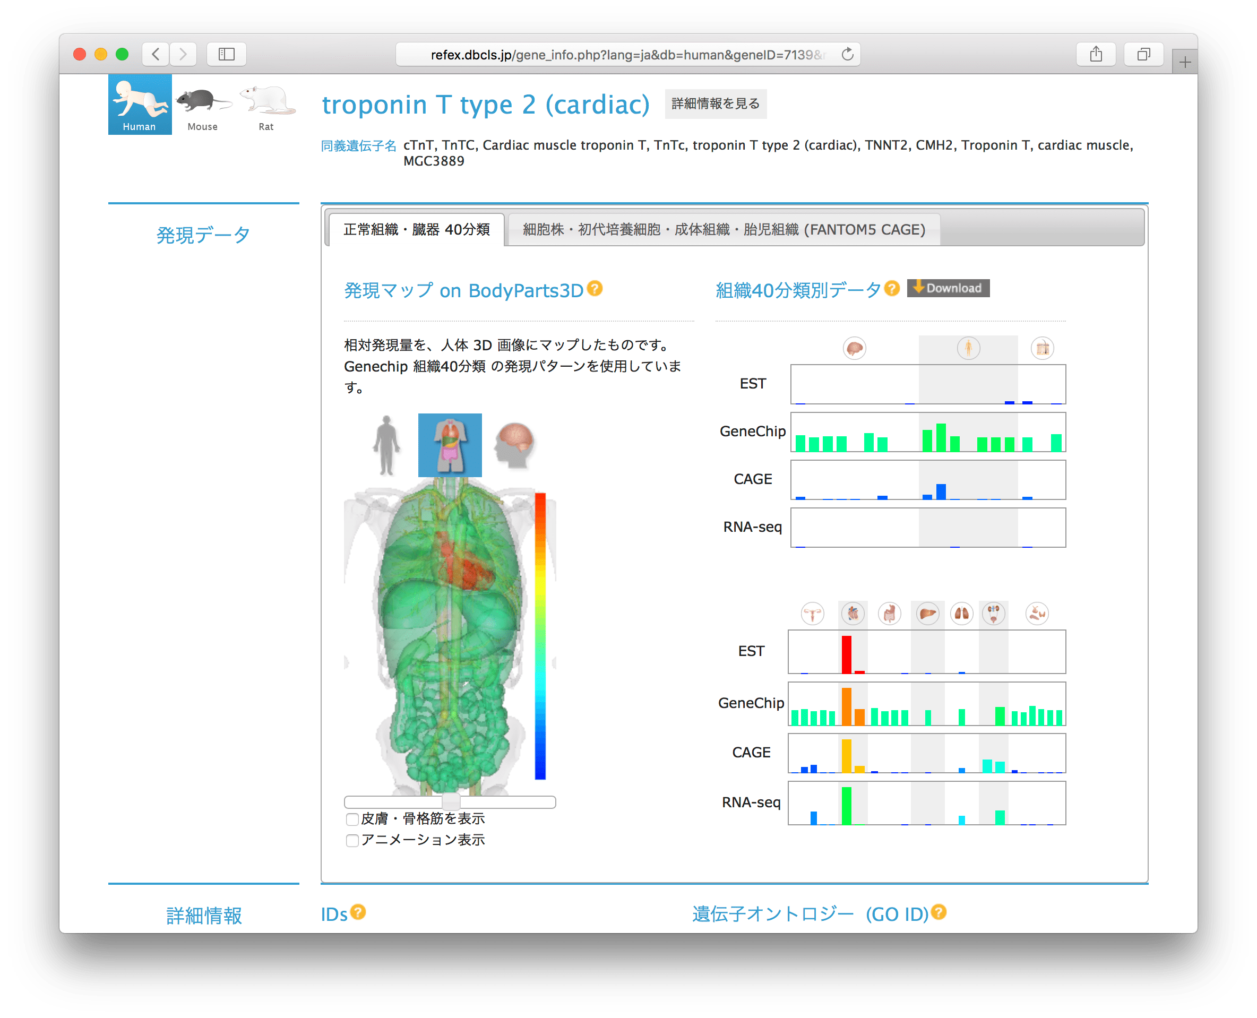Click the Safari share button
The height and width of the screenshot is (1018, 1257).
(x=1096, y=55)
